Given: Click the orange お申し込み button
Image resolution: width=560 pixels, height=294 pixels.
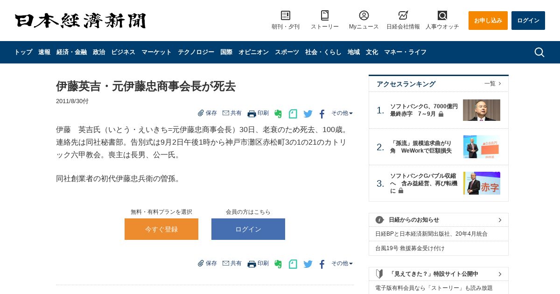Looking at the screenshot, I should coord(488,21).
